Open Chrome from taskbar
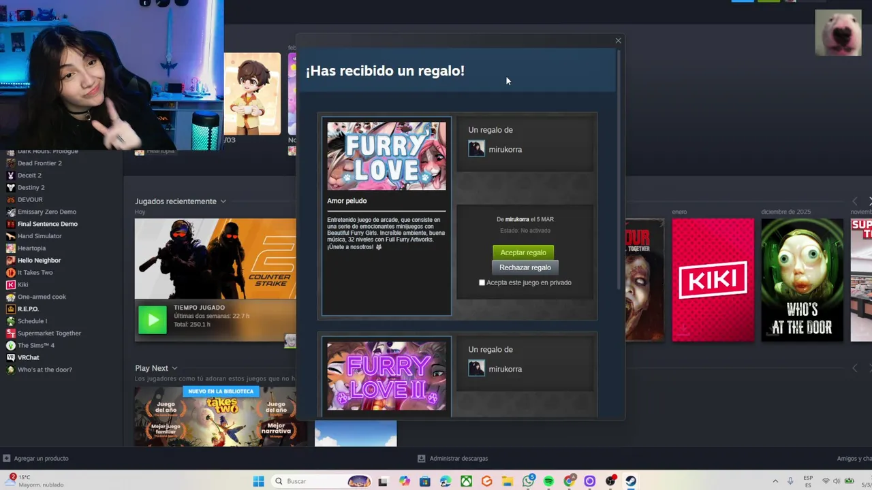This screenshot has width=872, height=490. tap(570, 481)
